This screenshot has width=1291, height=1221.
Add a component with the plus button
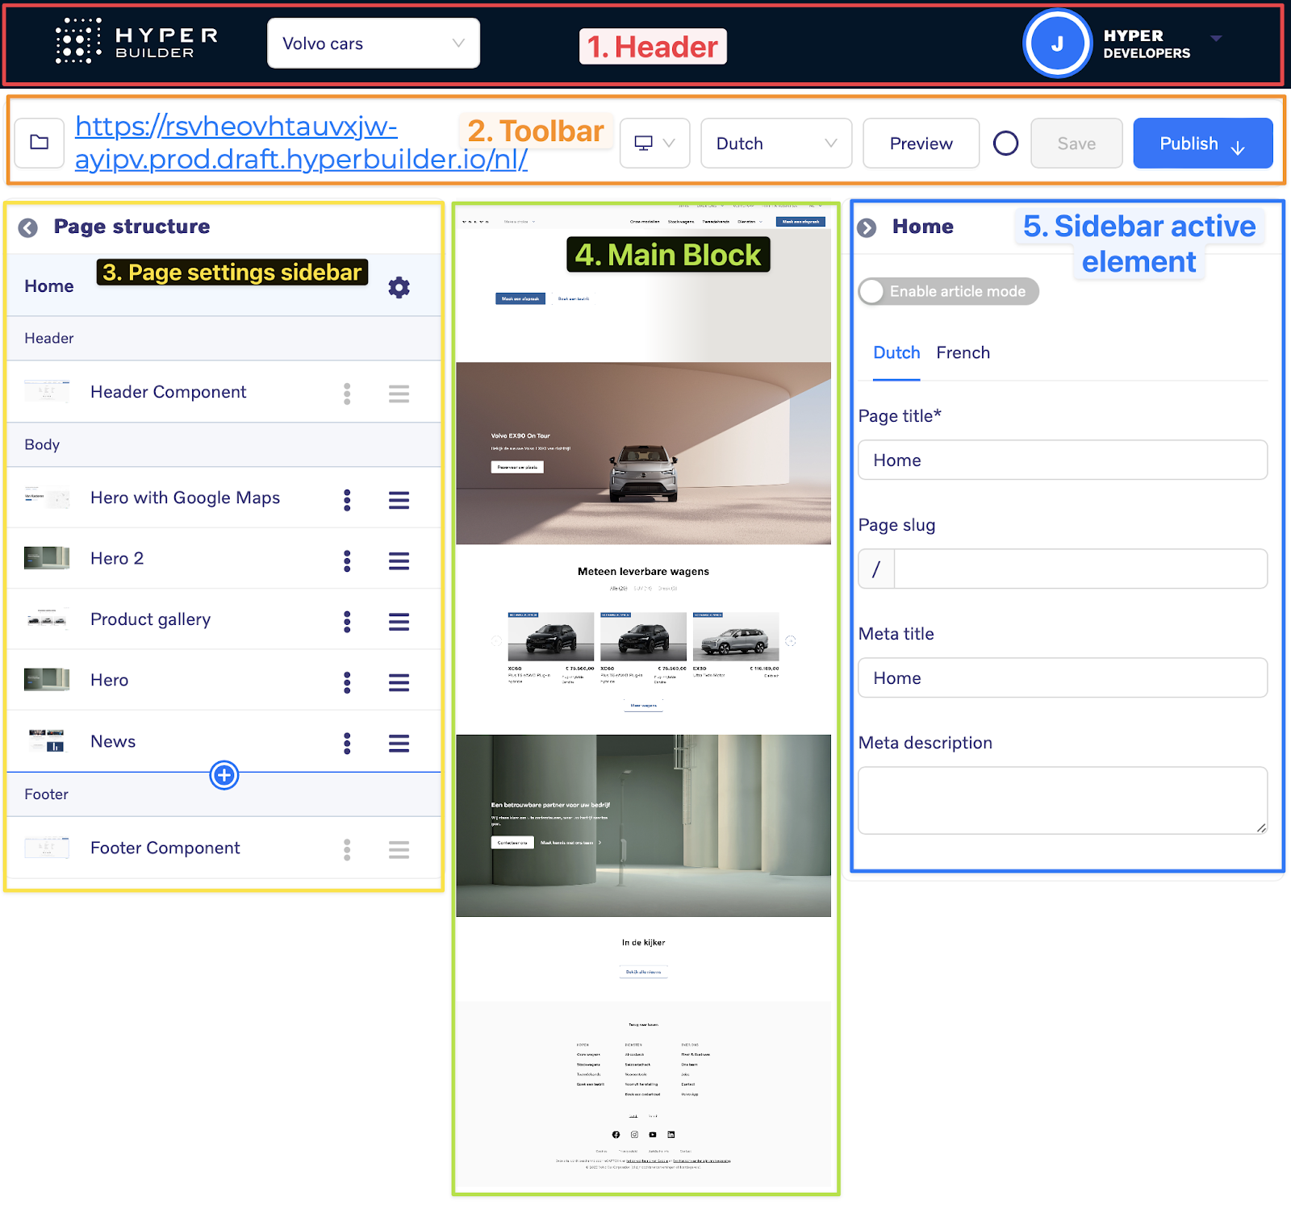point(224,775)
